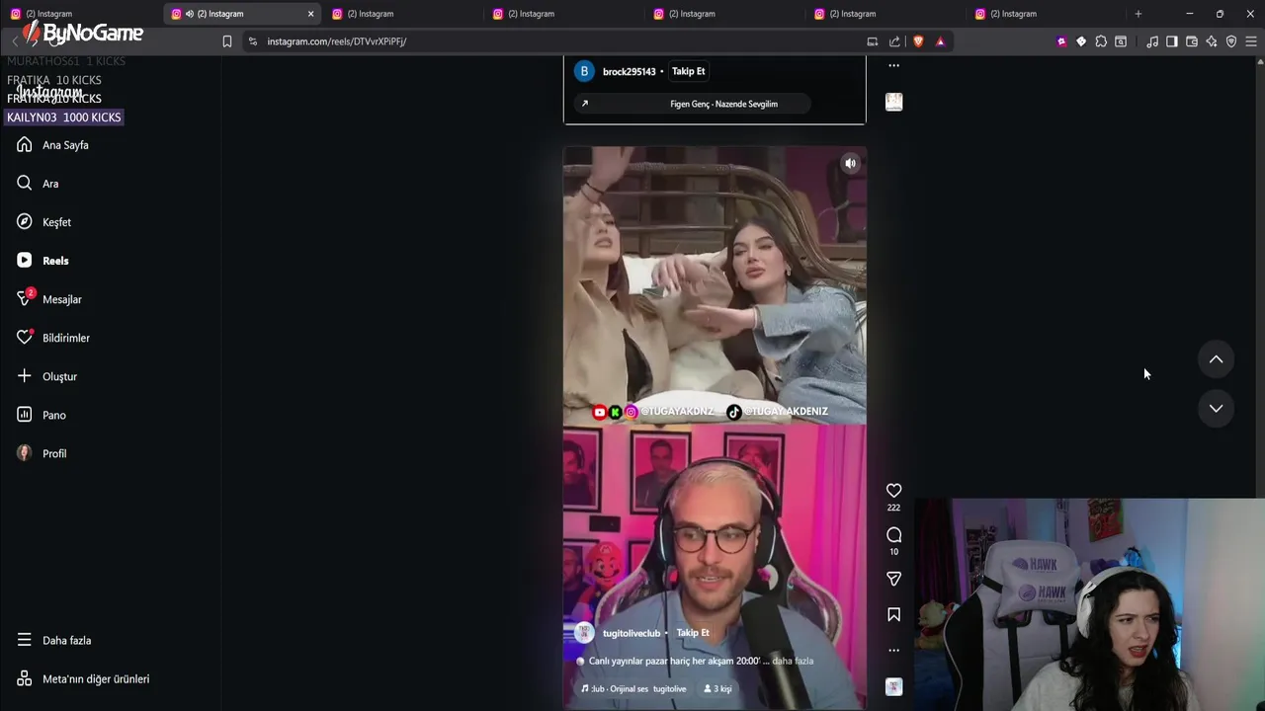View site information icon in address bar
The image size is (1265, 711).
[x=252, y=41]
